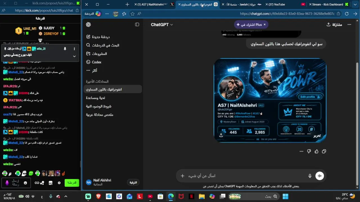This screenshot has width=360, height=202.
Task: Copy the ChatGPT response
Action: click(324, 151)
